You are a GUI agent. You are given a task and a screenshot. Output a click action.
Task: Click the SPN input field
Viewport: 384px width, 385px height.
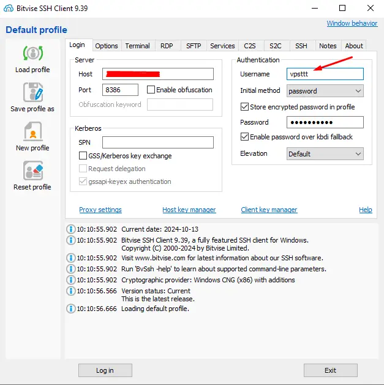point(158,142)
